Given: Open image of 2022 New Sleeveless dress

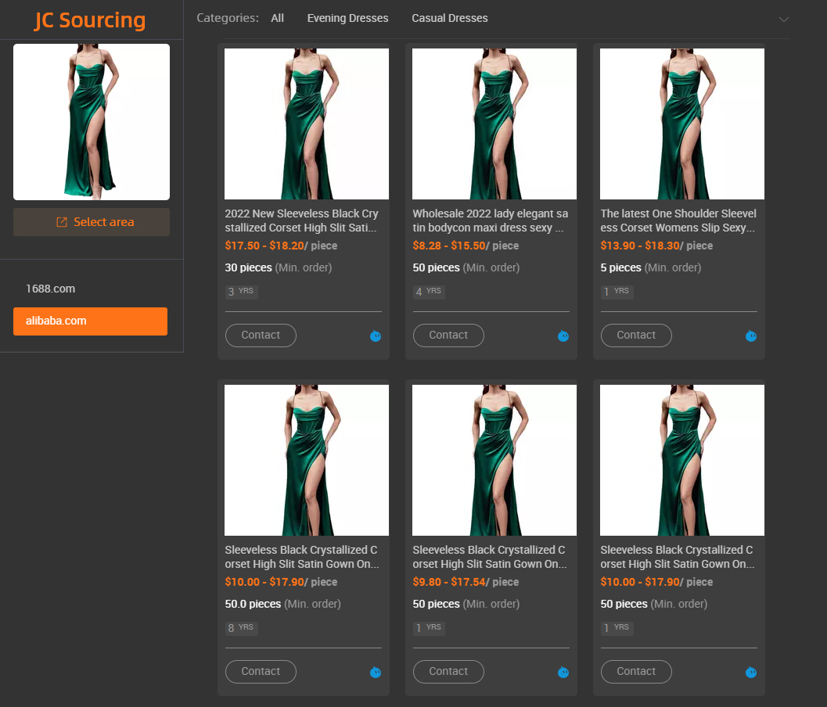Looking at the screenshot, I should click(307, 124).
